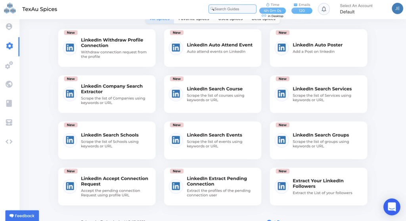Open LinkedIn Auto Poster title

tap(318, 45)
